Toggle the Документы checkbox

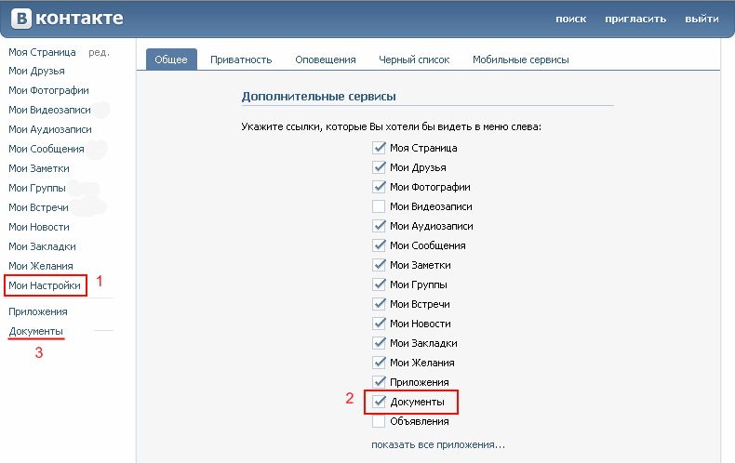tap(379, 402)
